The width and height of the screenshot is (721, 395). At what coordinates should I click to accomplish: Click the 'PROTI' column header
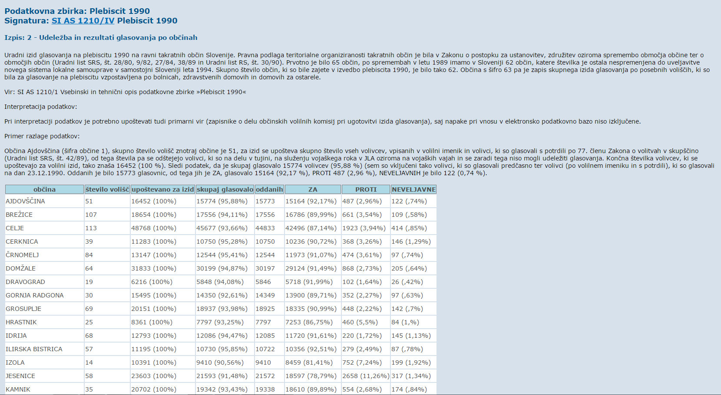pyautogui.click(x=366, y=189)
